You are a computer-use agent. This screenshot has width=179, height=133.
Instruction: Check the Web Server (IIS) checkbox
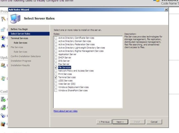tap(56, 84)
